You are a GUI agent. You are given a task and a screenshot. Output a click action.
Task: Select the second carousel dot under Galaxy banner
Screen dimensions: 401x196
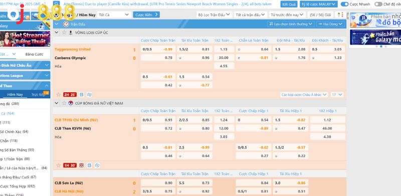pyautogui.click(x=381, y=47)
